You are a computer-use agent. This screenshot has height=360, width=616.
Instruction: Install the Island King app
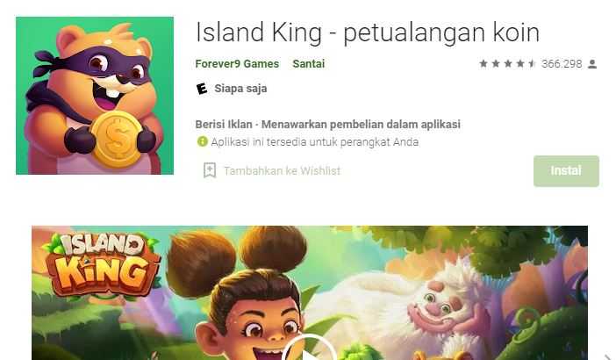566,171
